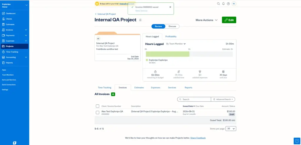Click the Invoices sidebar icon
301x145 pixels.
(x=3, y=30)
